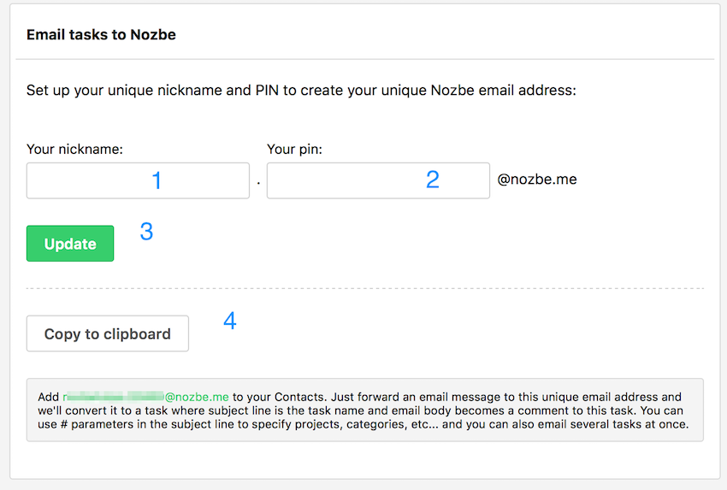This screenshot has height=490, width=727.
Task: Click the blue number 3 near Update
Action: coord(146,232)
